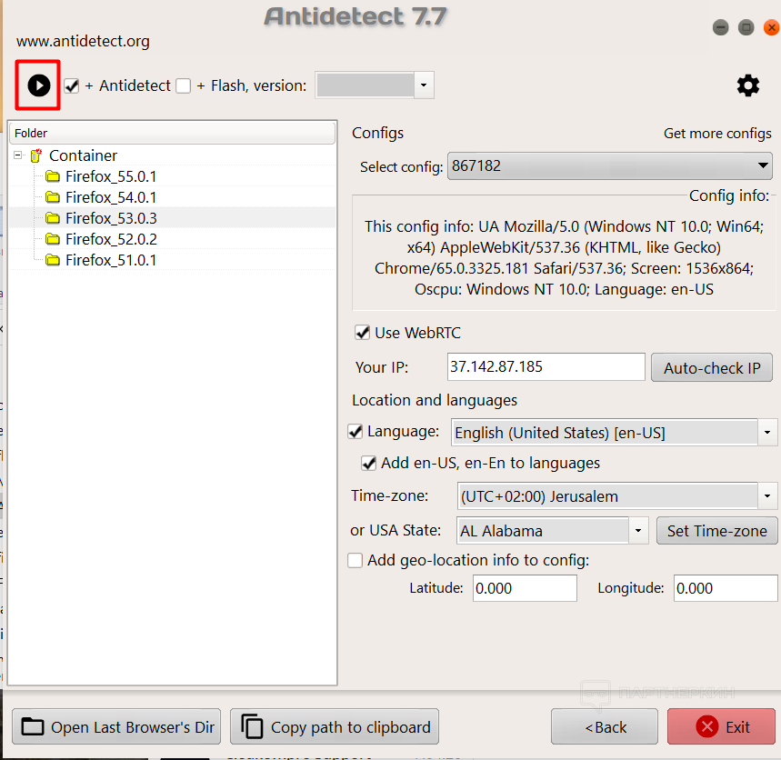Click folder icon of Firefox_53.0.3
This screenshot has width=781, height=760.
pyautogui.click(x=53, y=218)
